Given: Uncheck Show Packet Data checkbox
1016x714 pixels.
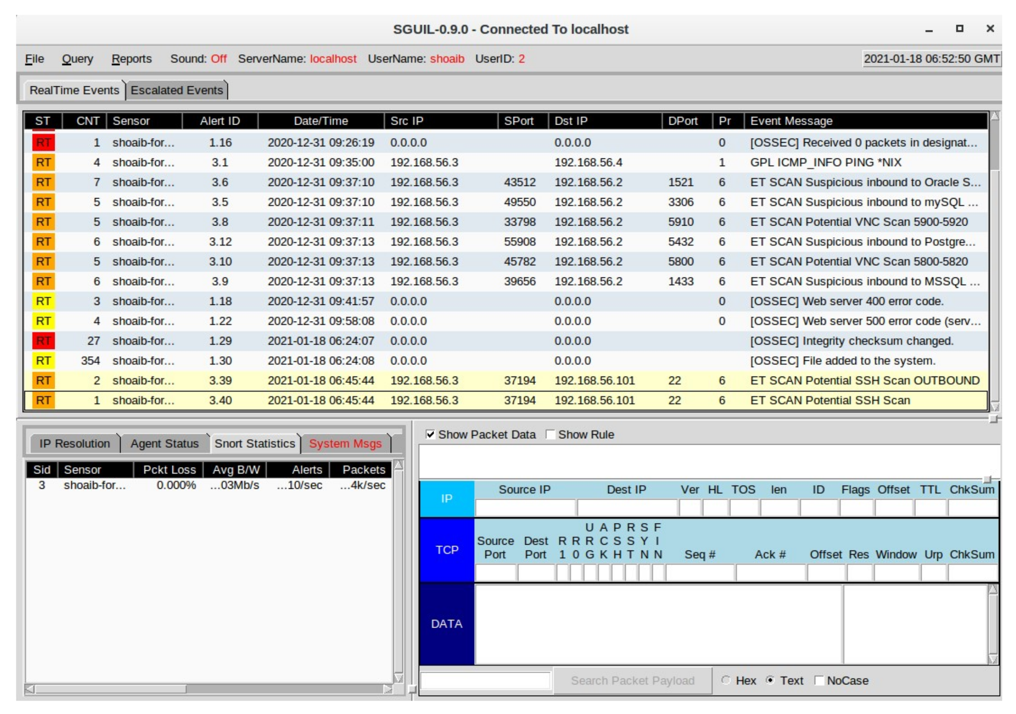Looking at the screenshot, I should (x=430, y=434).
